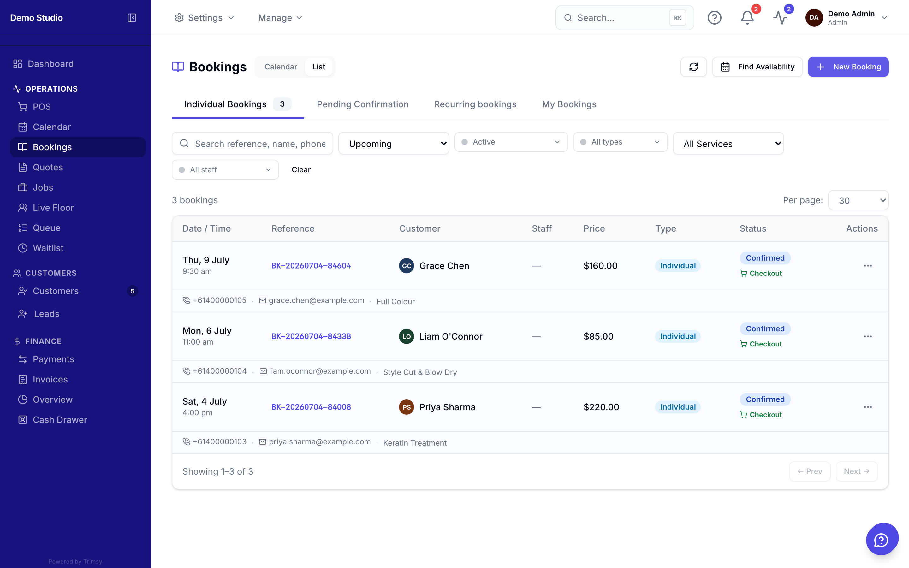Open the notifications bell

tap(747, 18)
